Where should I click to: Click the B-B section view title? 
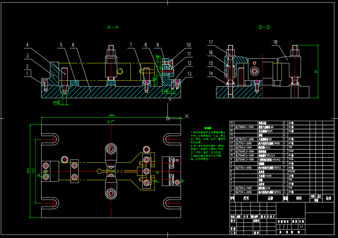[264, 27]
